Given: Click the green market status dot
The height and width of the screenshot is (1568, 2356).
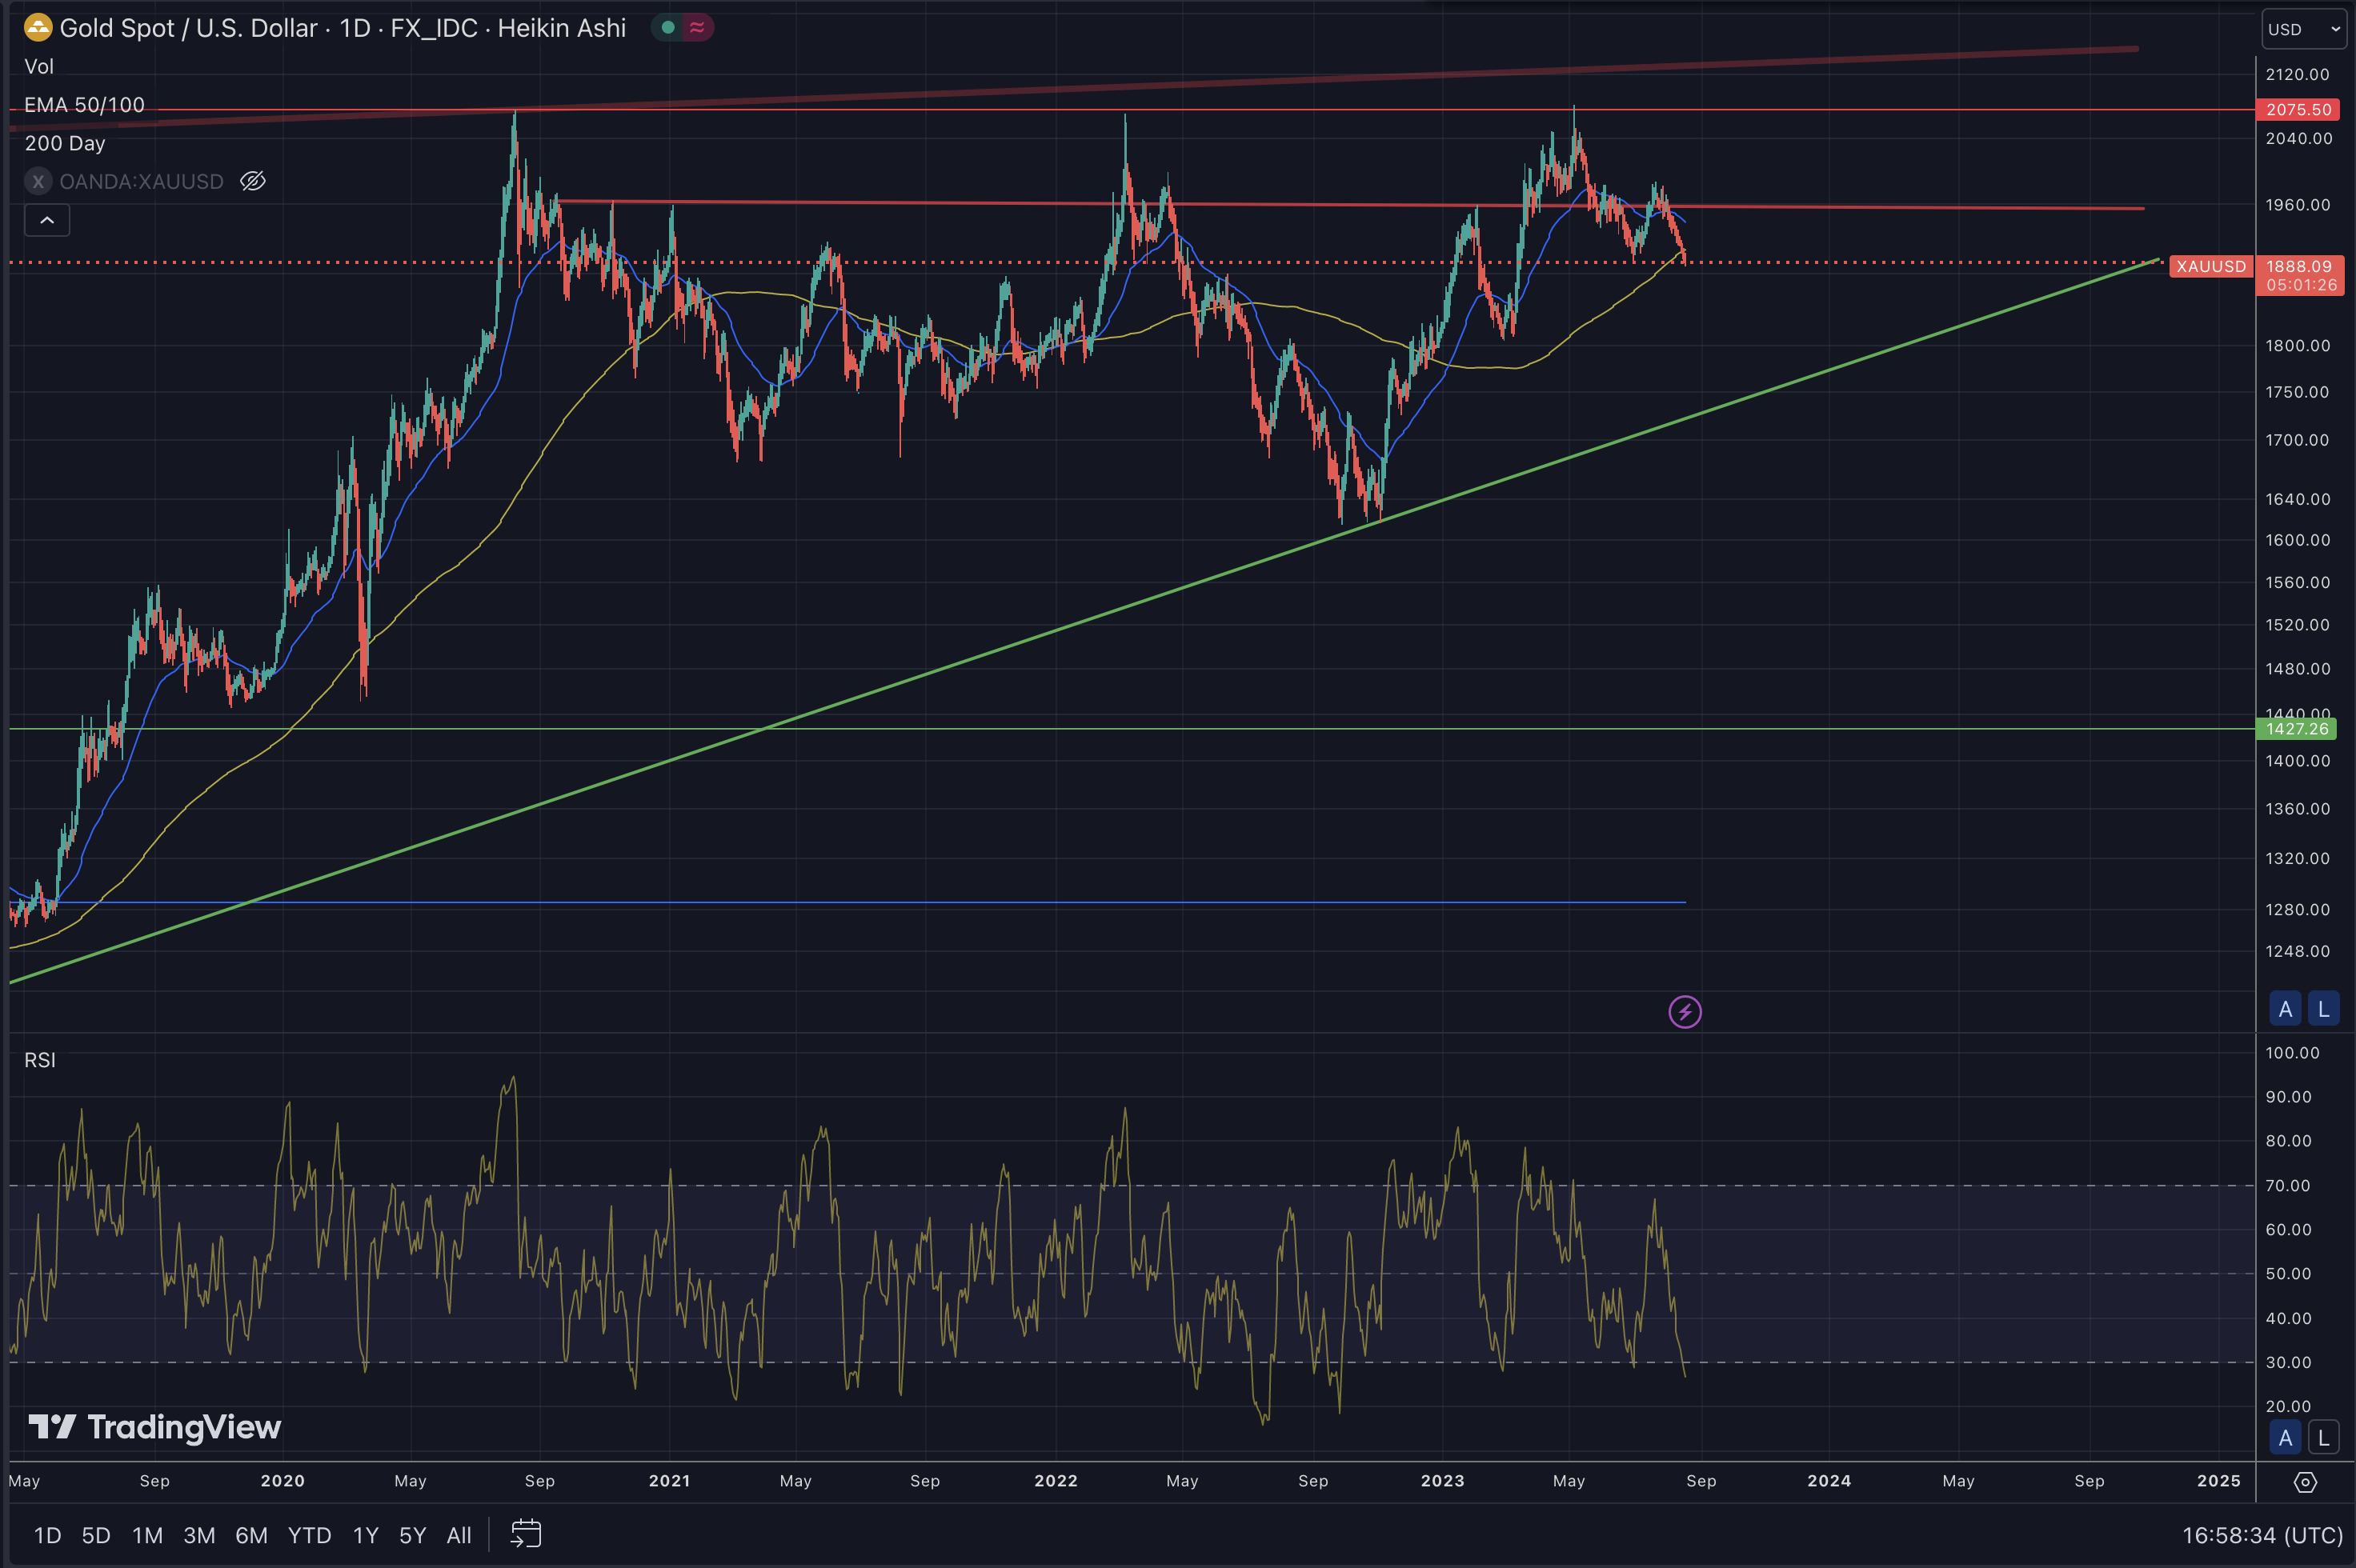Looking at the screenshot, I should click(667, 27).
